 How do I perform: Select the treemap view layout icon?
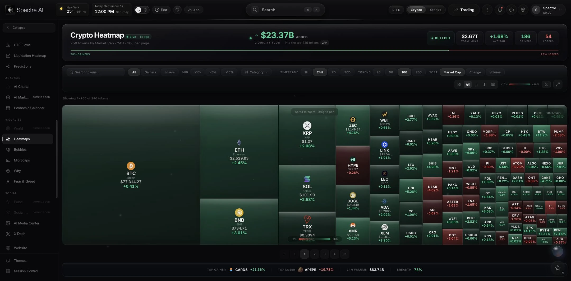click(x=468, y=84)
